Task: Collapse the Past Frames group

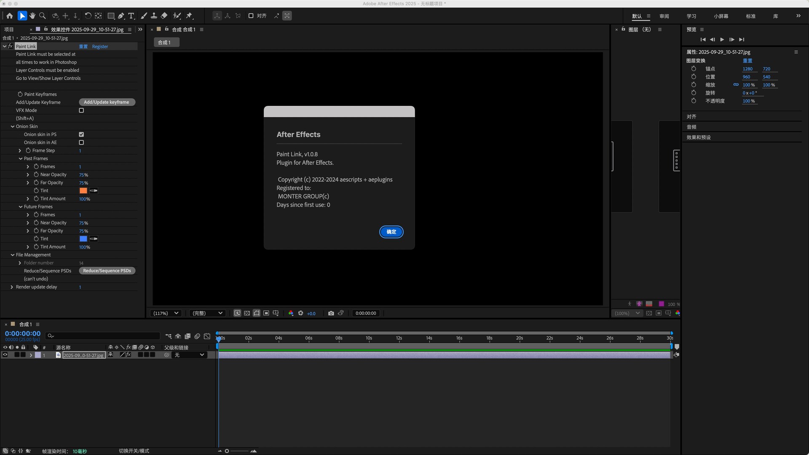Action: [x=21, y=159]
